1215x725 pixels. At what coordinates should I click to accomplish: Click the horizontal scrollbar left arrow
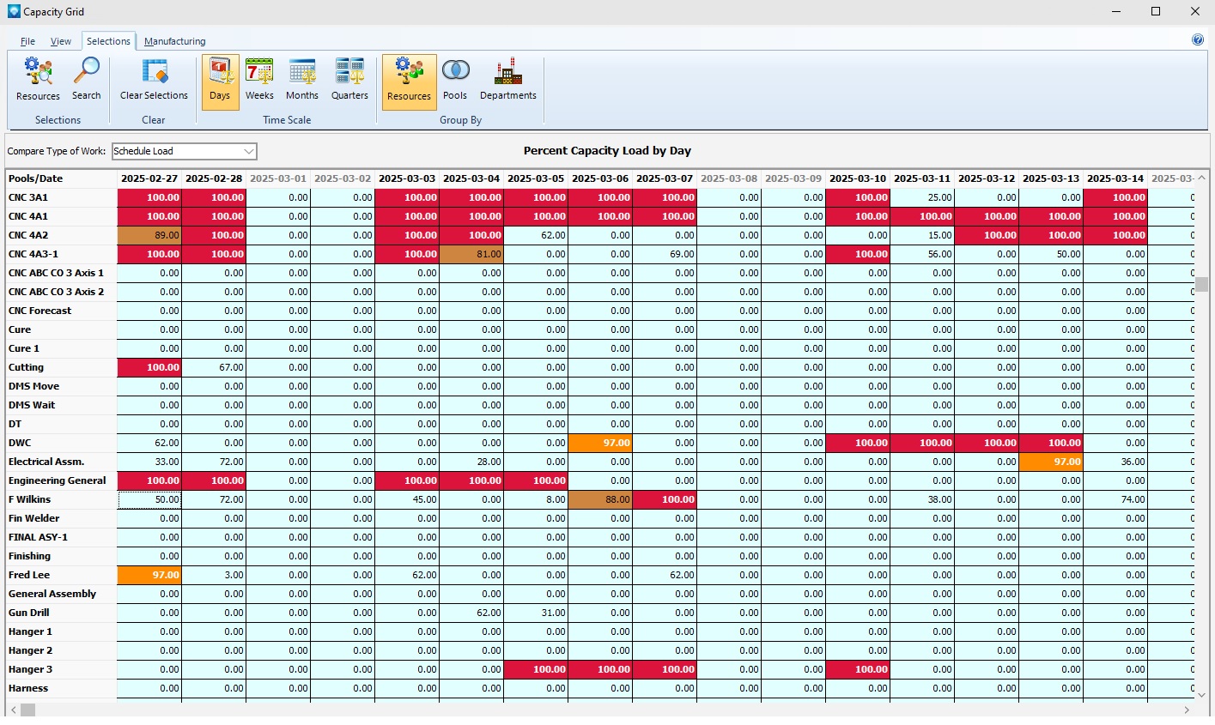click(13, 710)
